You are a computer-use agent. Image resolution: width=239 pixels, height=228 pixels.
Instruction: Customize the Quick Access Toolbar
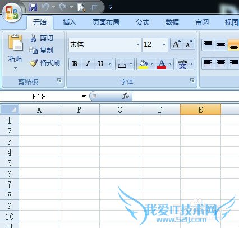click(x=110, y=7)
